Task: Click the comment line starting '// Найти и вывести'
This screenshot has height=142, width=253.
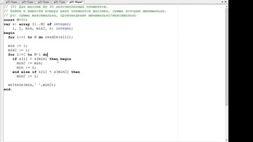Action: [85, 11]
